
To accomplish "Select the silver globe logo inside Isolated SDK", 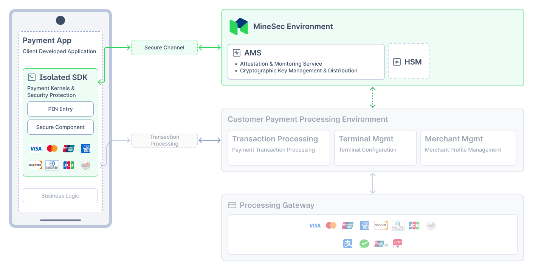I will 85,165.
